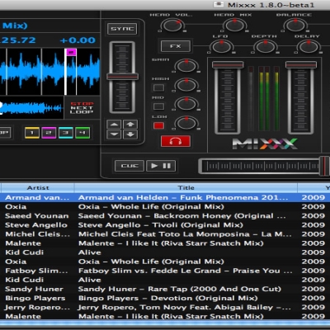330x330 pixels.
Task: Click the Depth knob
Action: (266, 47)
